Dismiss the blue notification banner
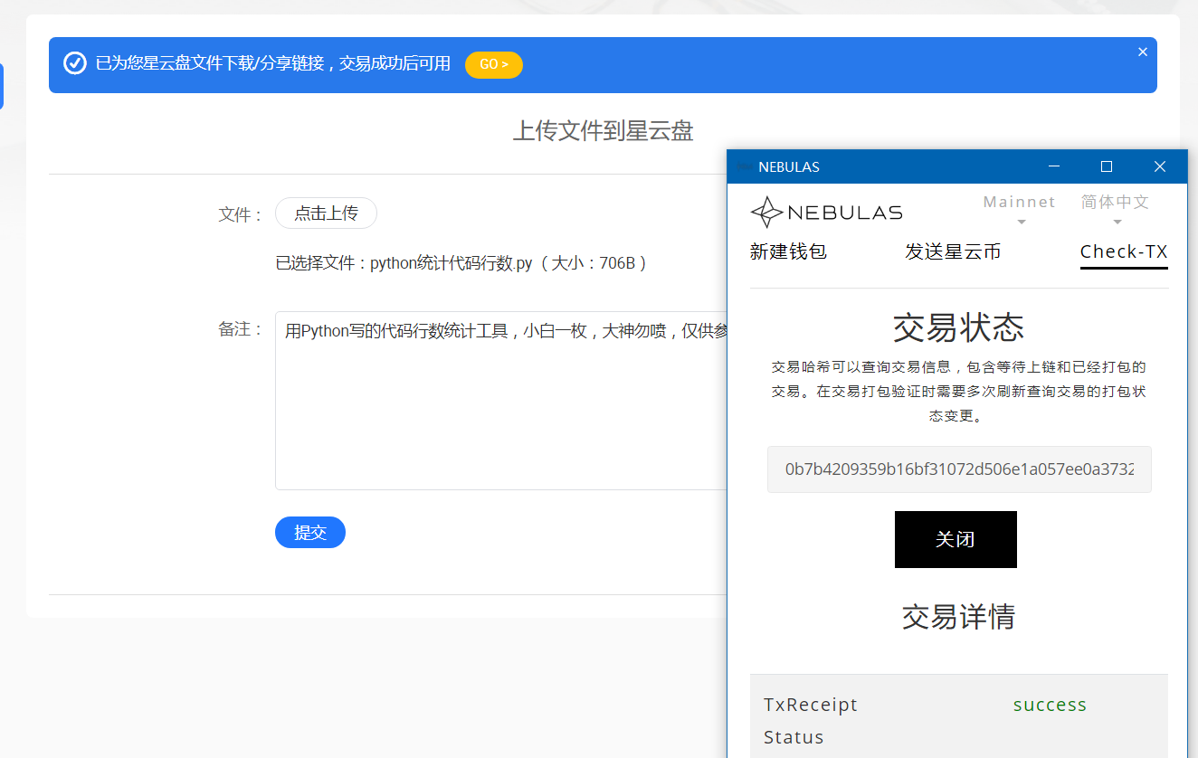Image resolution: width=1198 pixels, height=758 pixels. pos(1143,52)
